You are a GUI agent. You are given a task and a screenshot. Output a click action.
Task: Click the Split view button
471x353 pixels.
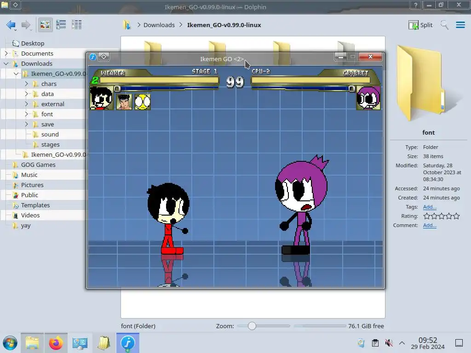pyautogui.click(x=420, y=25)
